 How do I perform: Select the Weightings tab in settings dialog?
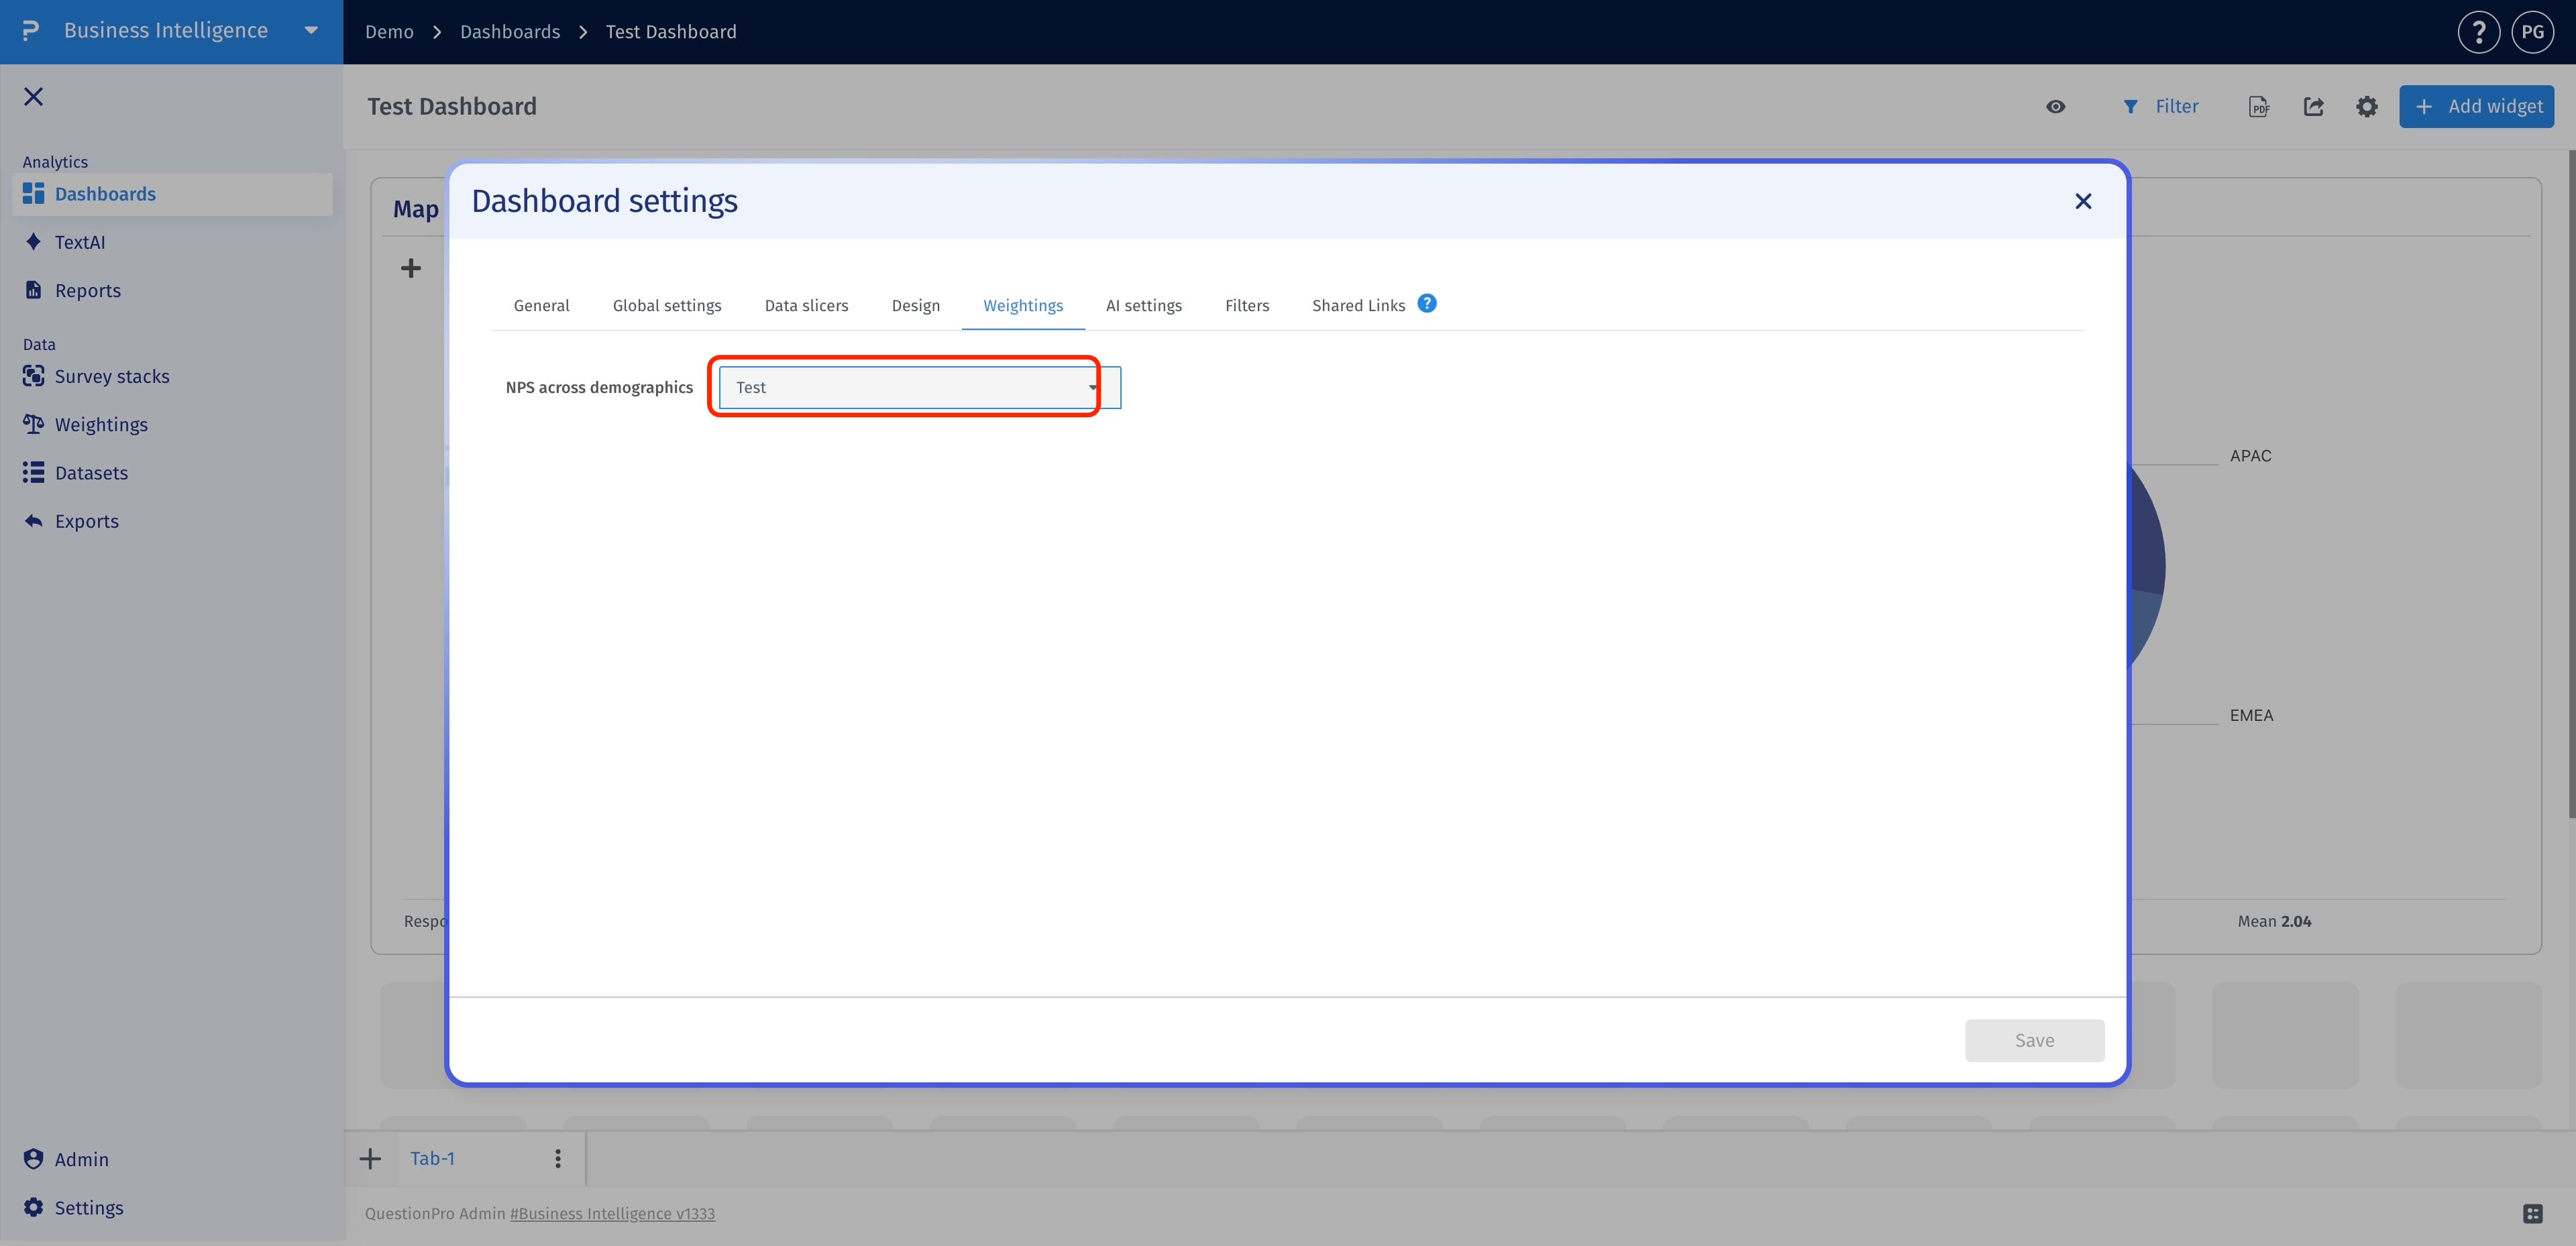coord(1023,305)
